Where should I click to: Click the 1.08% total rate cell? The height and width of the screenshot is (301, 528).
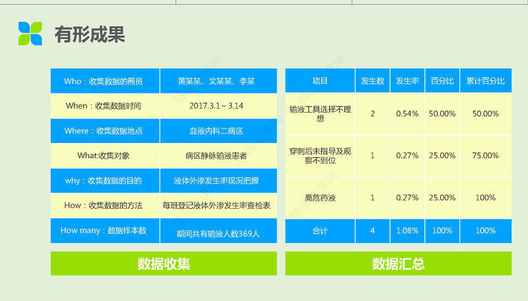[x=407, y=231]
